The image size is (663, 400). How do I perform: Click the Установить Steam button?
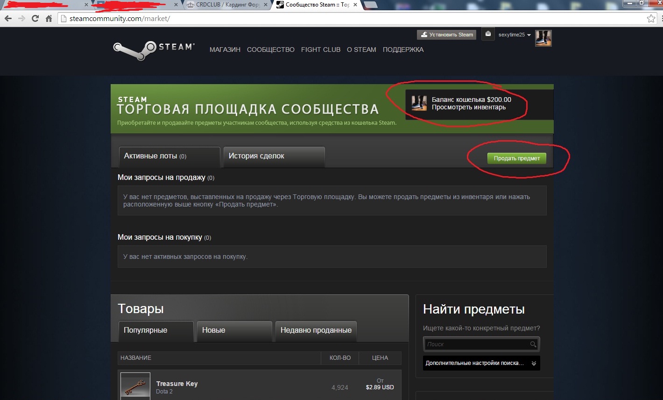(446, 35)
